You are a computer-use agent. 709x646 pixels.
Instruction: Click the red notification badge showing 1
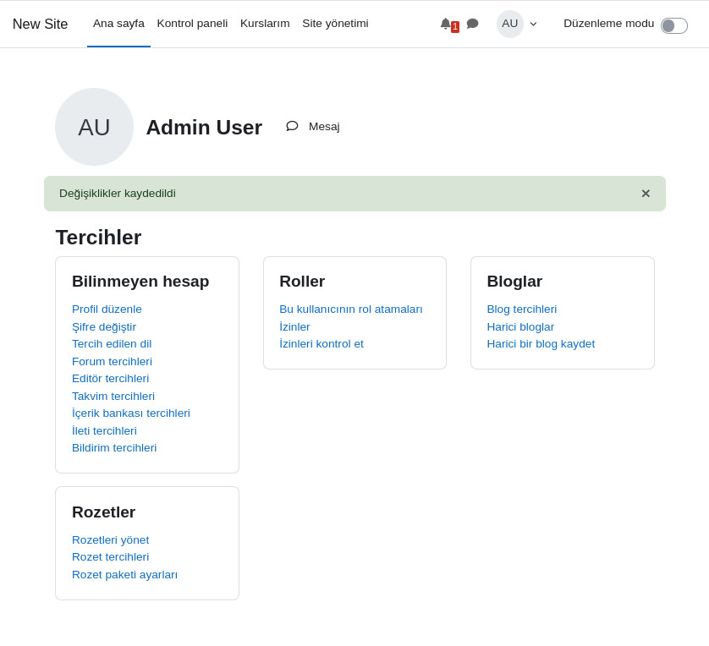[x=454, y=26]
